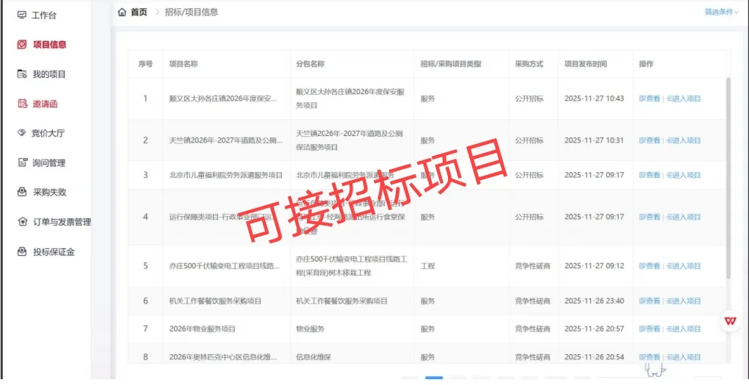This screenshot has width=749, height=385.
Task: Click the 订单与发票管理 sidebar icon
Action: click(x=22, y=222)
